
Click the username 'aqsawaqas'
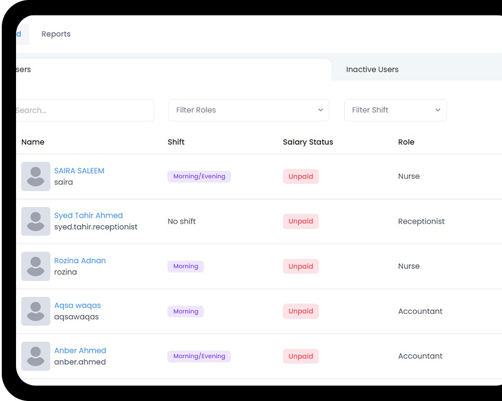click(x=77, y=317)
